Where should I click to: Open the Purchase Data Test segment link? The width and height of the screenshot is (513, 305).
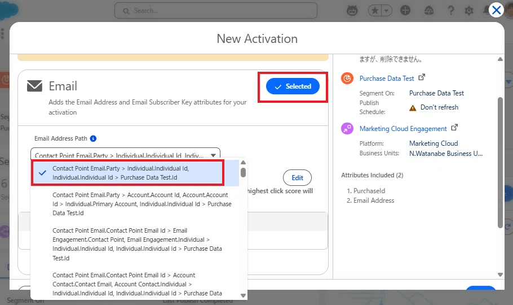coord(386,79)
